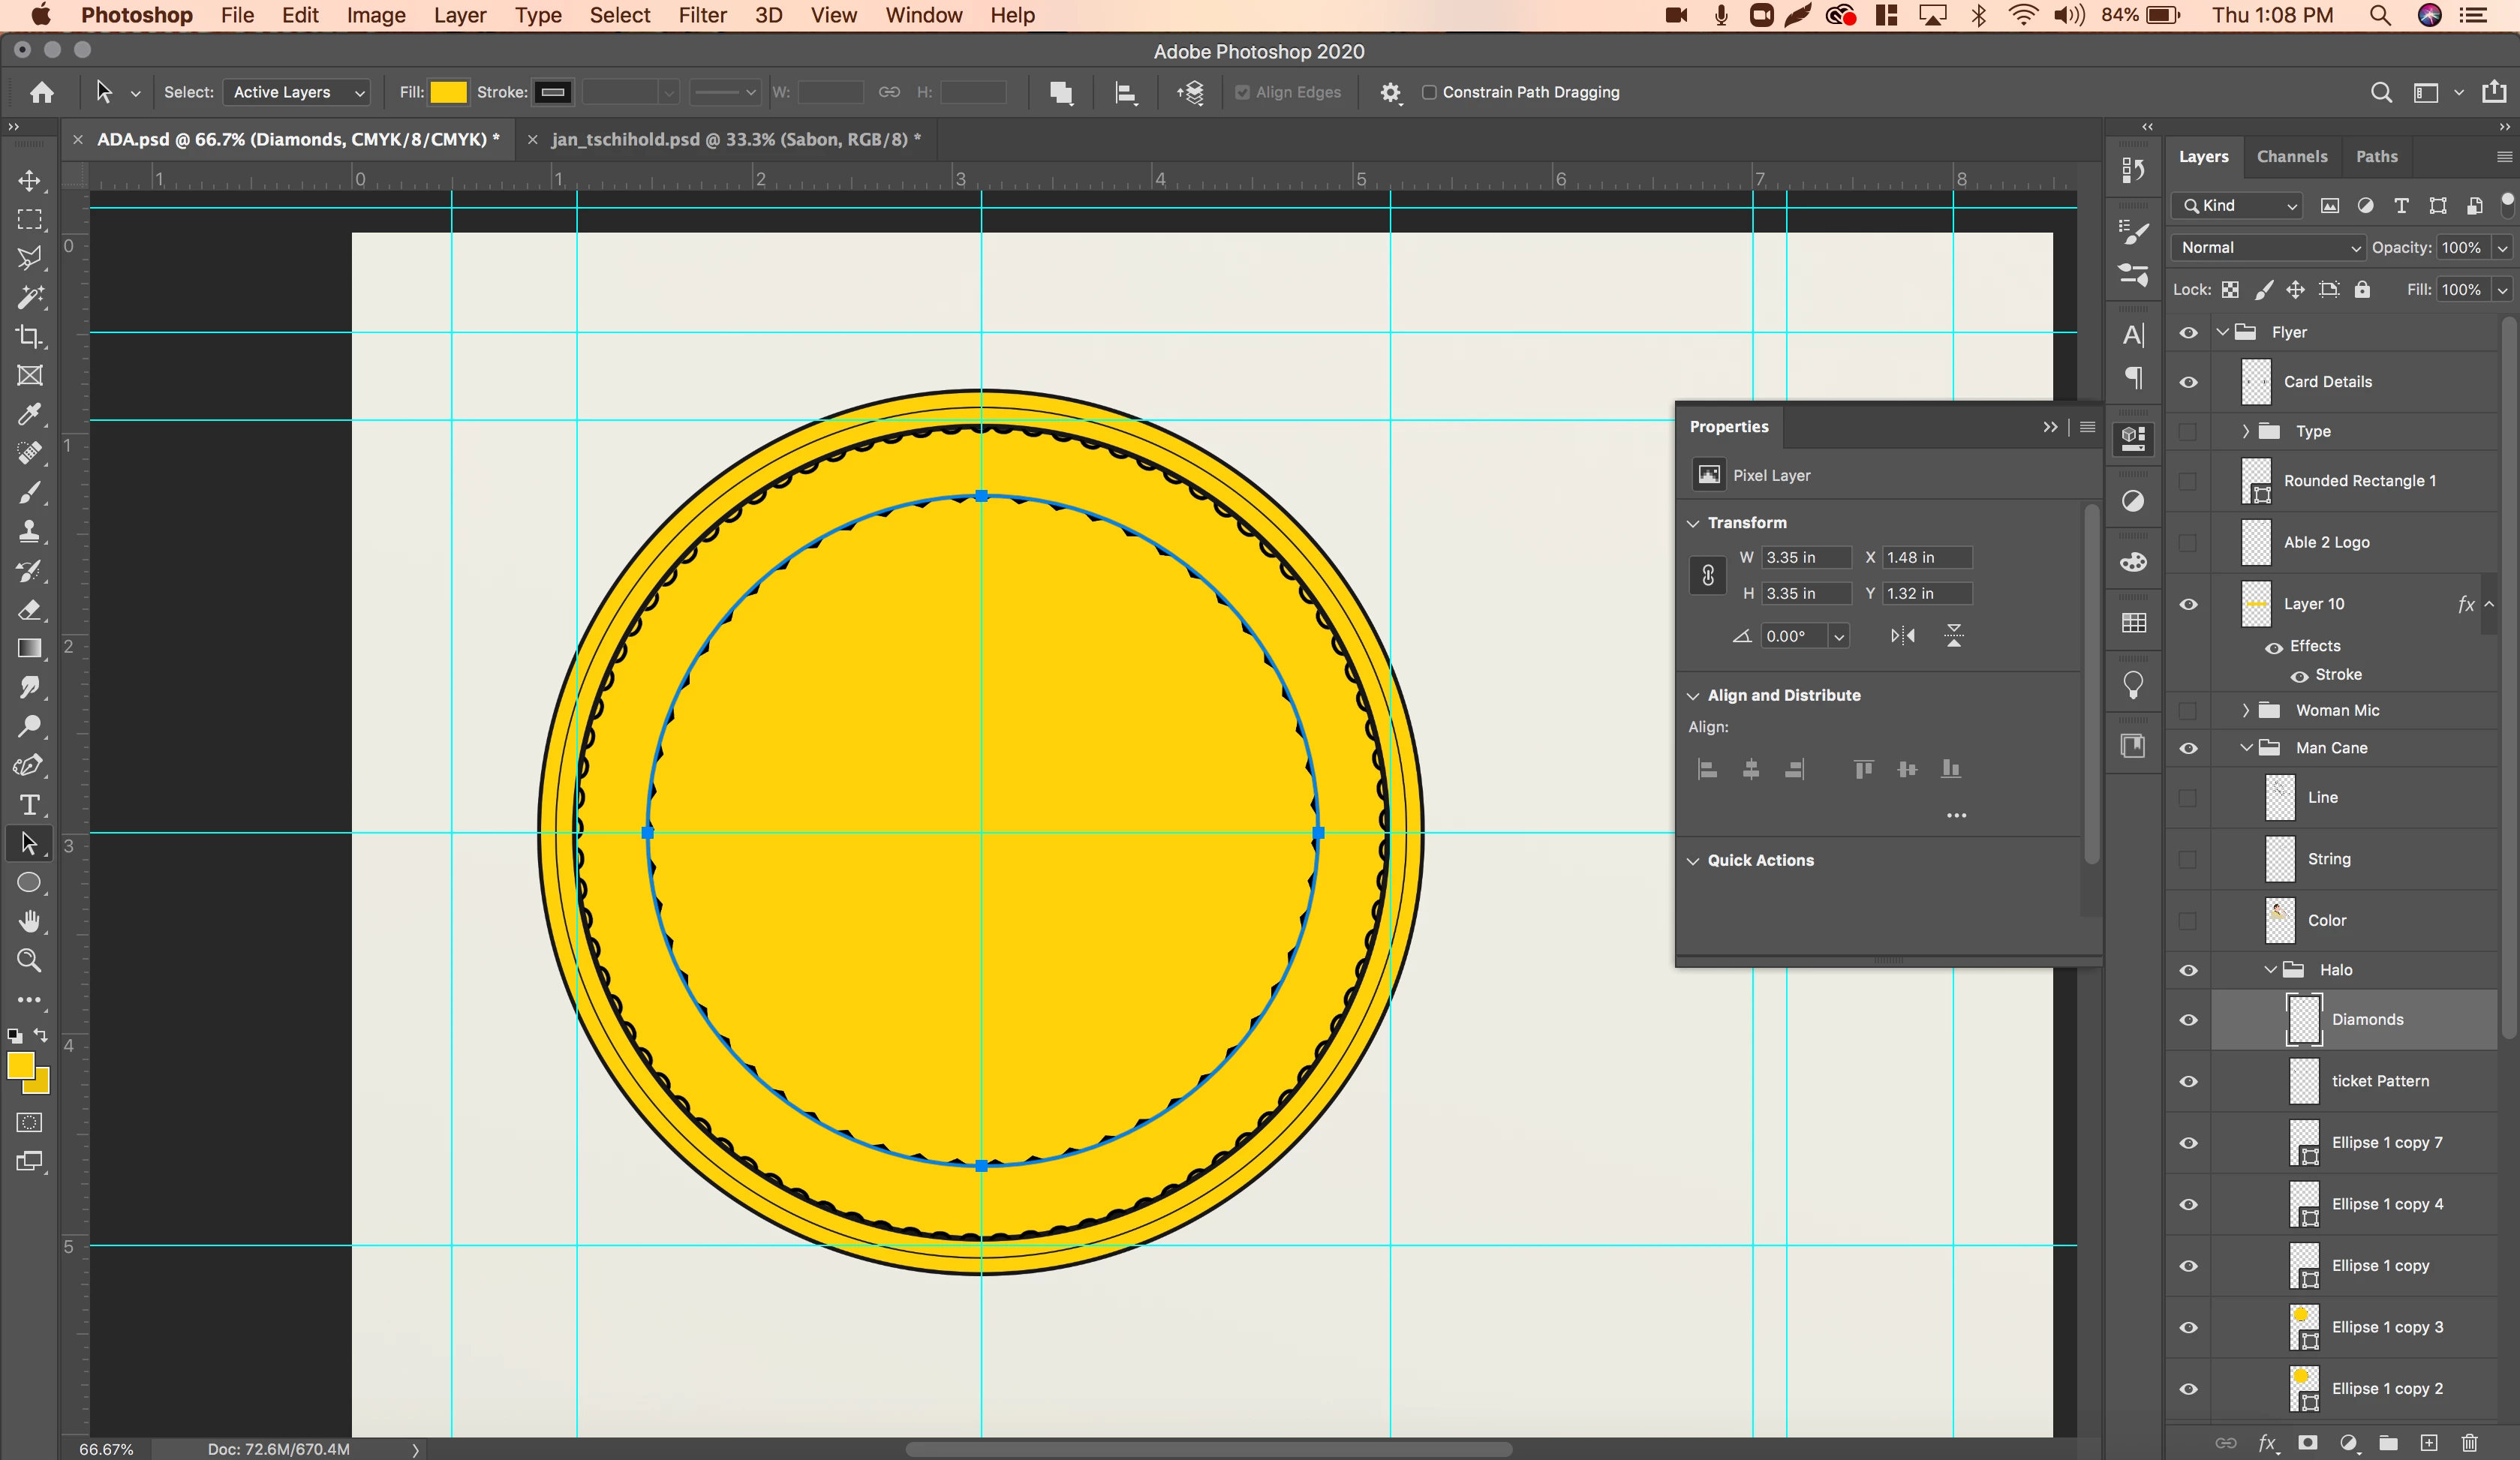Open the Filter menu

click(x=702, y=15)
